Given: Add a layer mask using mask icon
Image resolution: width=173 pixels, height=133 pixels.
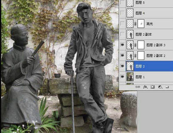Looking at the screenshot, I should click(153, 87).
